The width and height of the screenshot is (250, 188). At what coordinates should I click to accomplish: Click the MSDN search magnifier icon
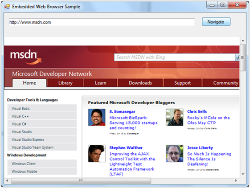click(x=238, y=57)
